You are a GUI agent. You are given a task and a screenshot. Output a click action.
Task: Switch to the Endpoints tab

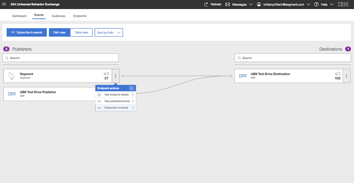[x=80, y=16]
